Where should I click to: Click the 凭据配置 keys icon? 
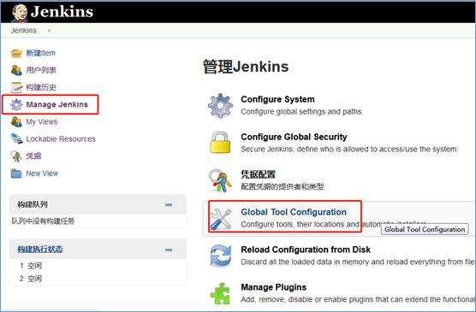pos(220,180)
